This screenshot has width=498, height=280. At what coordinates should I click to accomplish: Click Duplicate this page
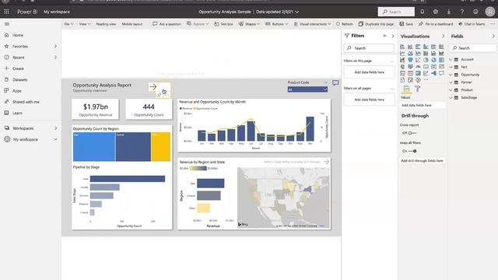pyautogui.click(x=376, y=24)
